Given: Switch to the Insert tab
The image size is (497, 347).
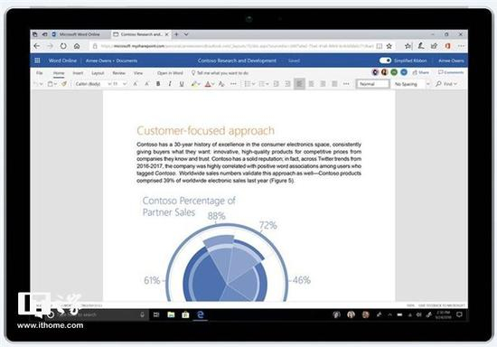Looking at the screenshot, I should 78,73.
